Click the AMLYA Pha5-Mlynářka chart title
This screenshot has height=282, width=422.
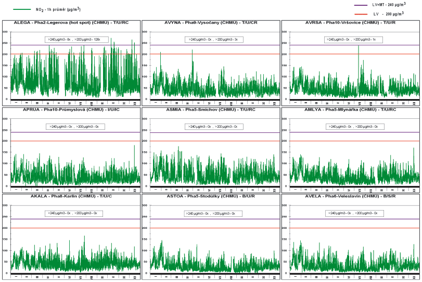tap(350, 110)
